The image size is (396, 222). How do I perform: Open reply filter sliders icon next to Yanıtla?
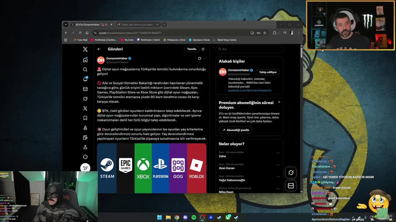point(203,49)
